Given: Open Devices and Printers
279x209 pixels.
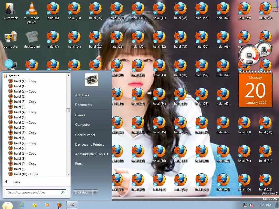Looking at the screenshot, I should point(89,145).
